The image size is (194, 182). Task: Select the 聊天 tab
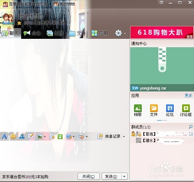[x=11, y=33]
